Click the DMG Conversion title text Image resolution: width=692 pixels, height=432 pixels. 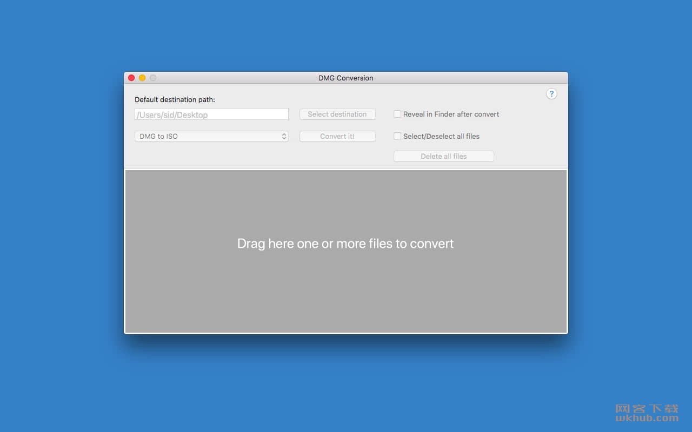(346, 78)
